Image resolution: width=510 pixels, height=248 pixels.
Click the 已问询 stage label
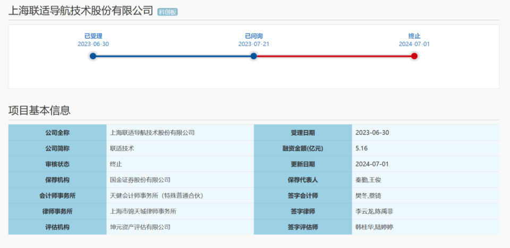coord(254,37)
